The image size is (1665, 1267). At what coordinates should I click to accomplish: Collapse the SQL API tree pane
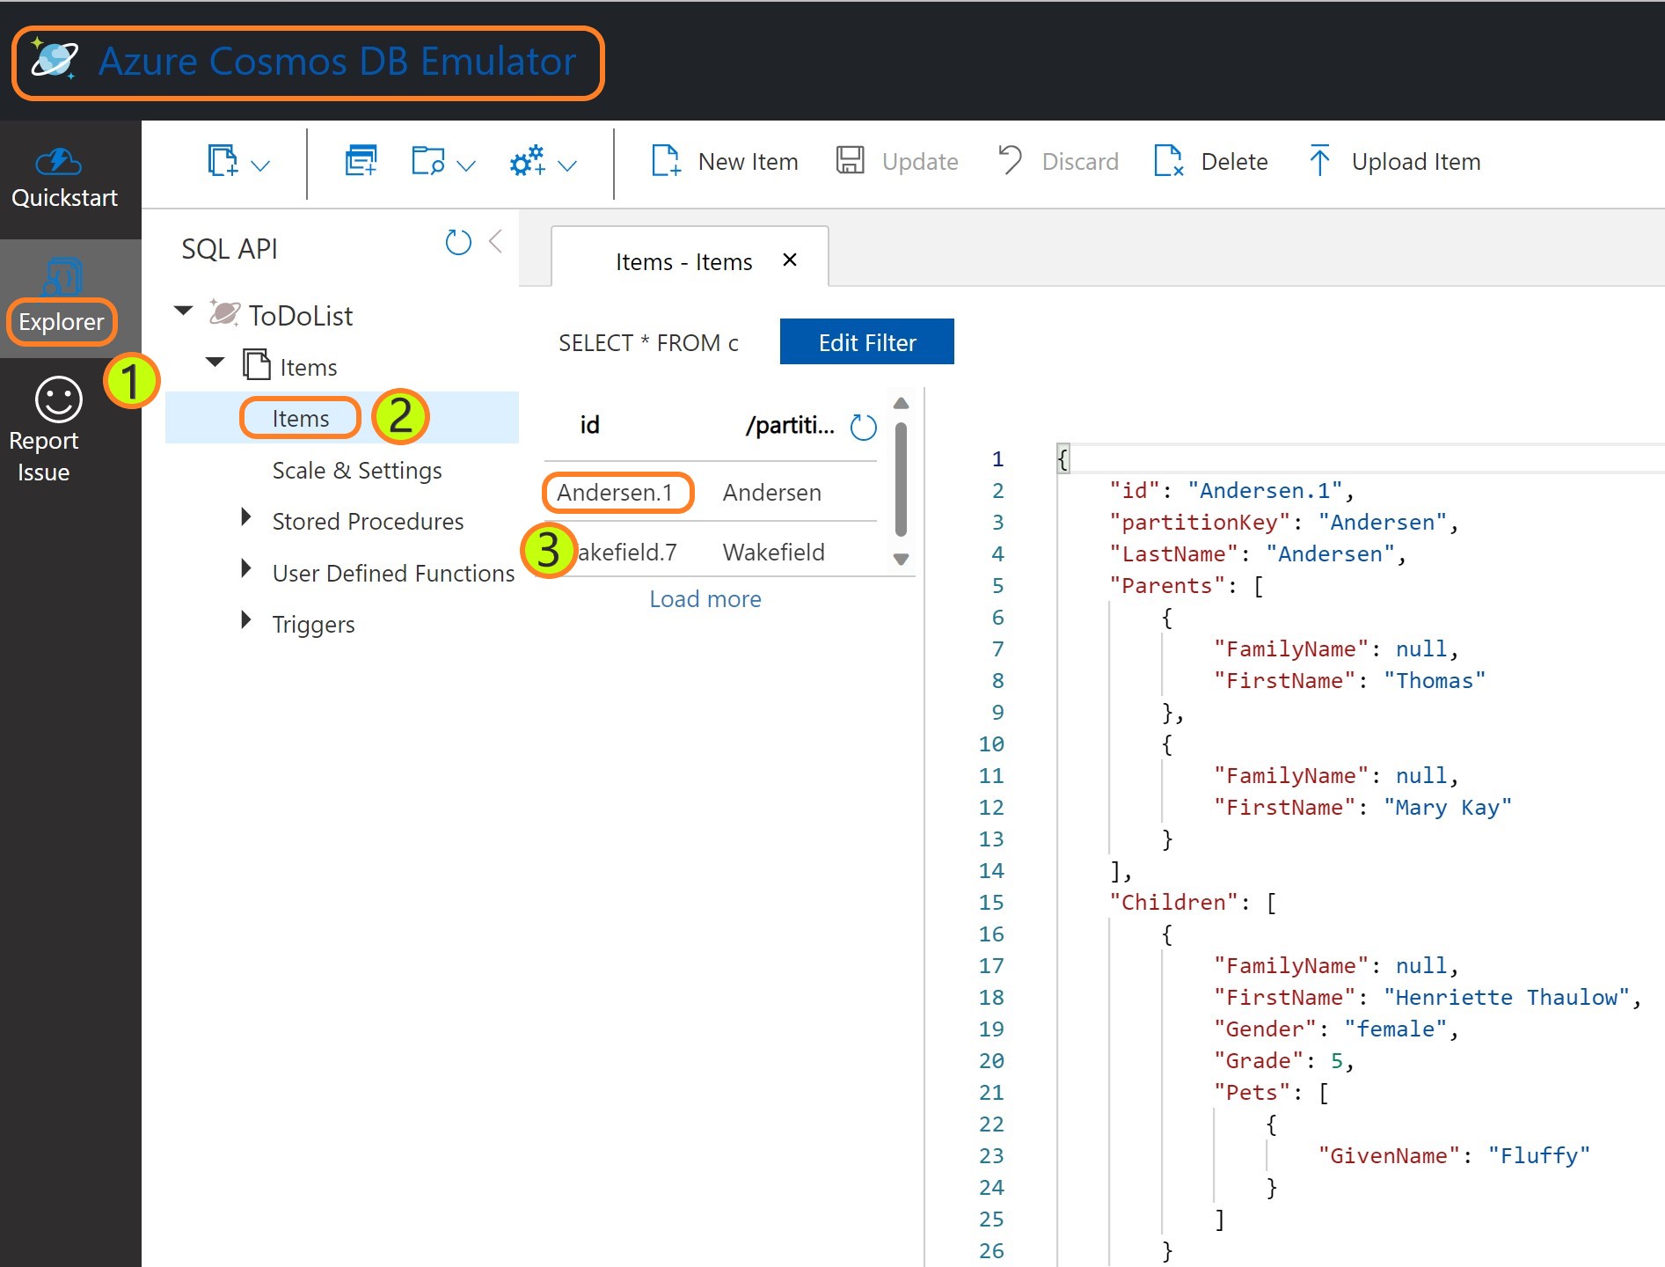pos(496,241)
